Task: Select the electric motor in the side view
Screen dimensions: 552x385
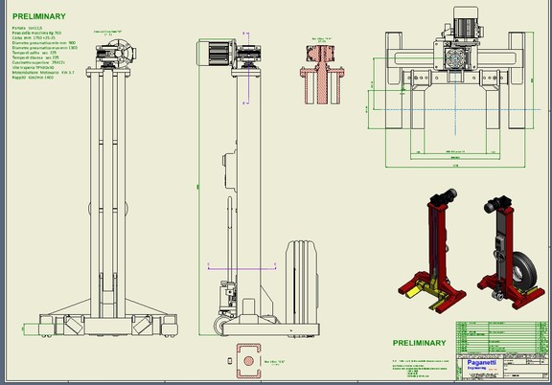Action: click(216, 53)
